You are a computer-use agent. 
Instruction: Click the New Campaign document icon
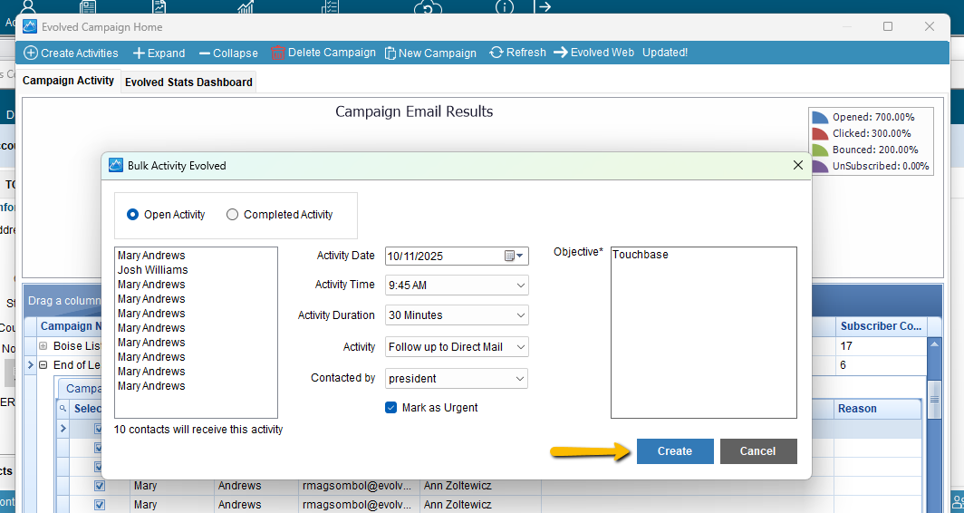click(x=390, y=53)
